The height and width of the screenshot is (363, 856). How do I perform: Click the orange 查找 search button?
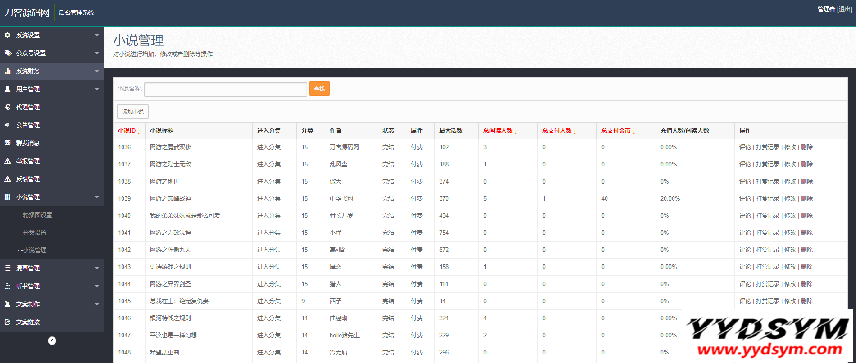coord(319,89)
